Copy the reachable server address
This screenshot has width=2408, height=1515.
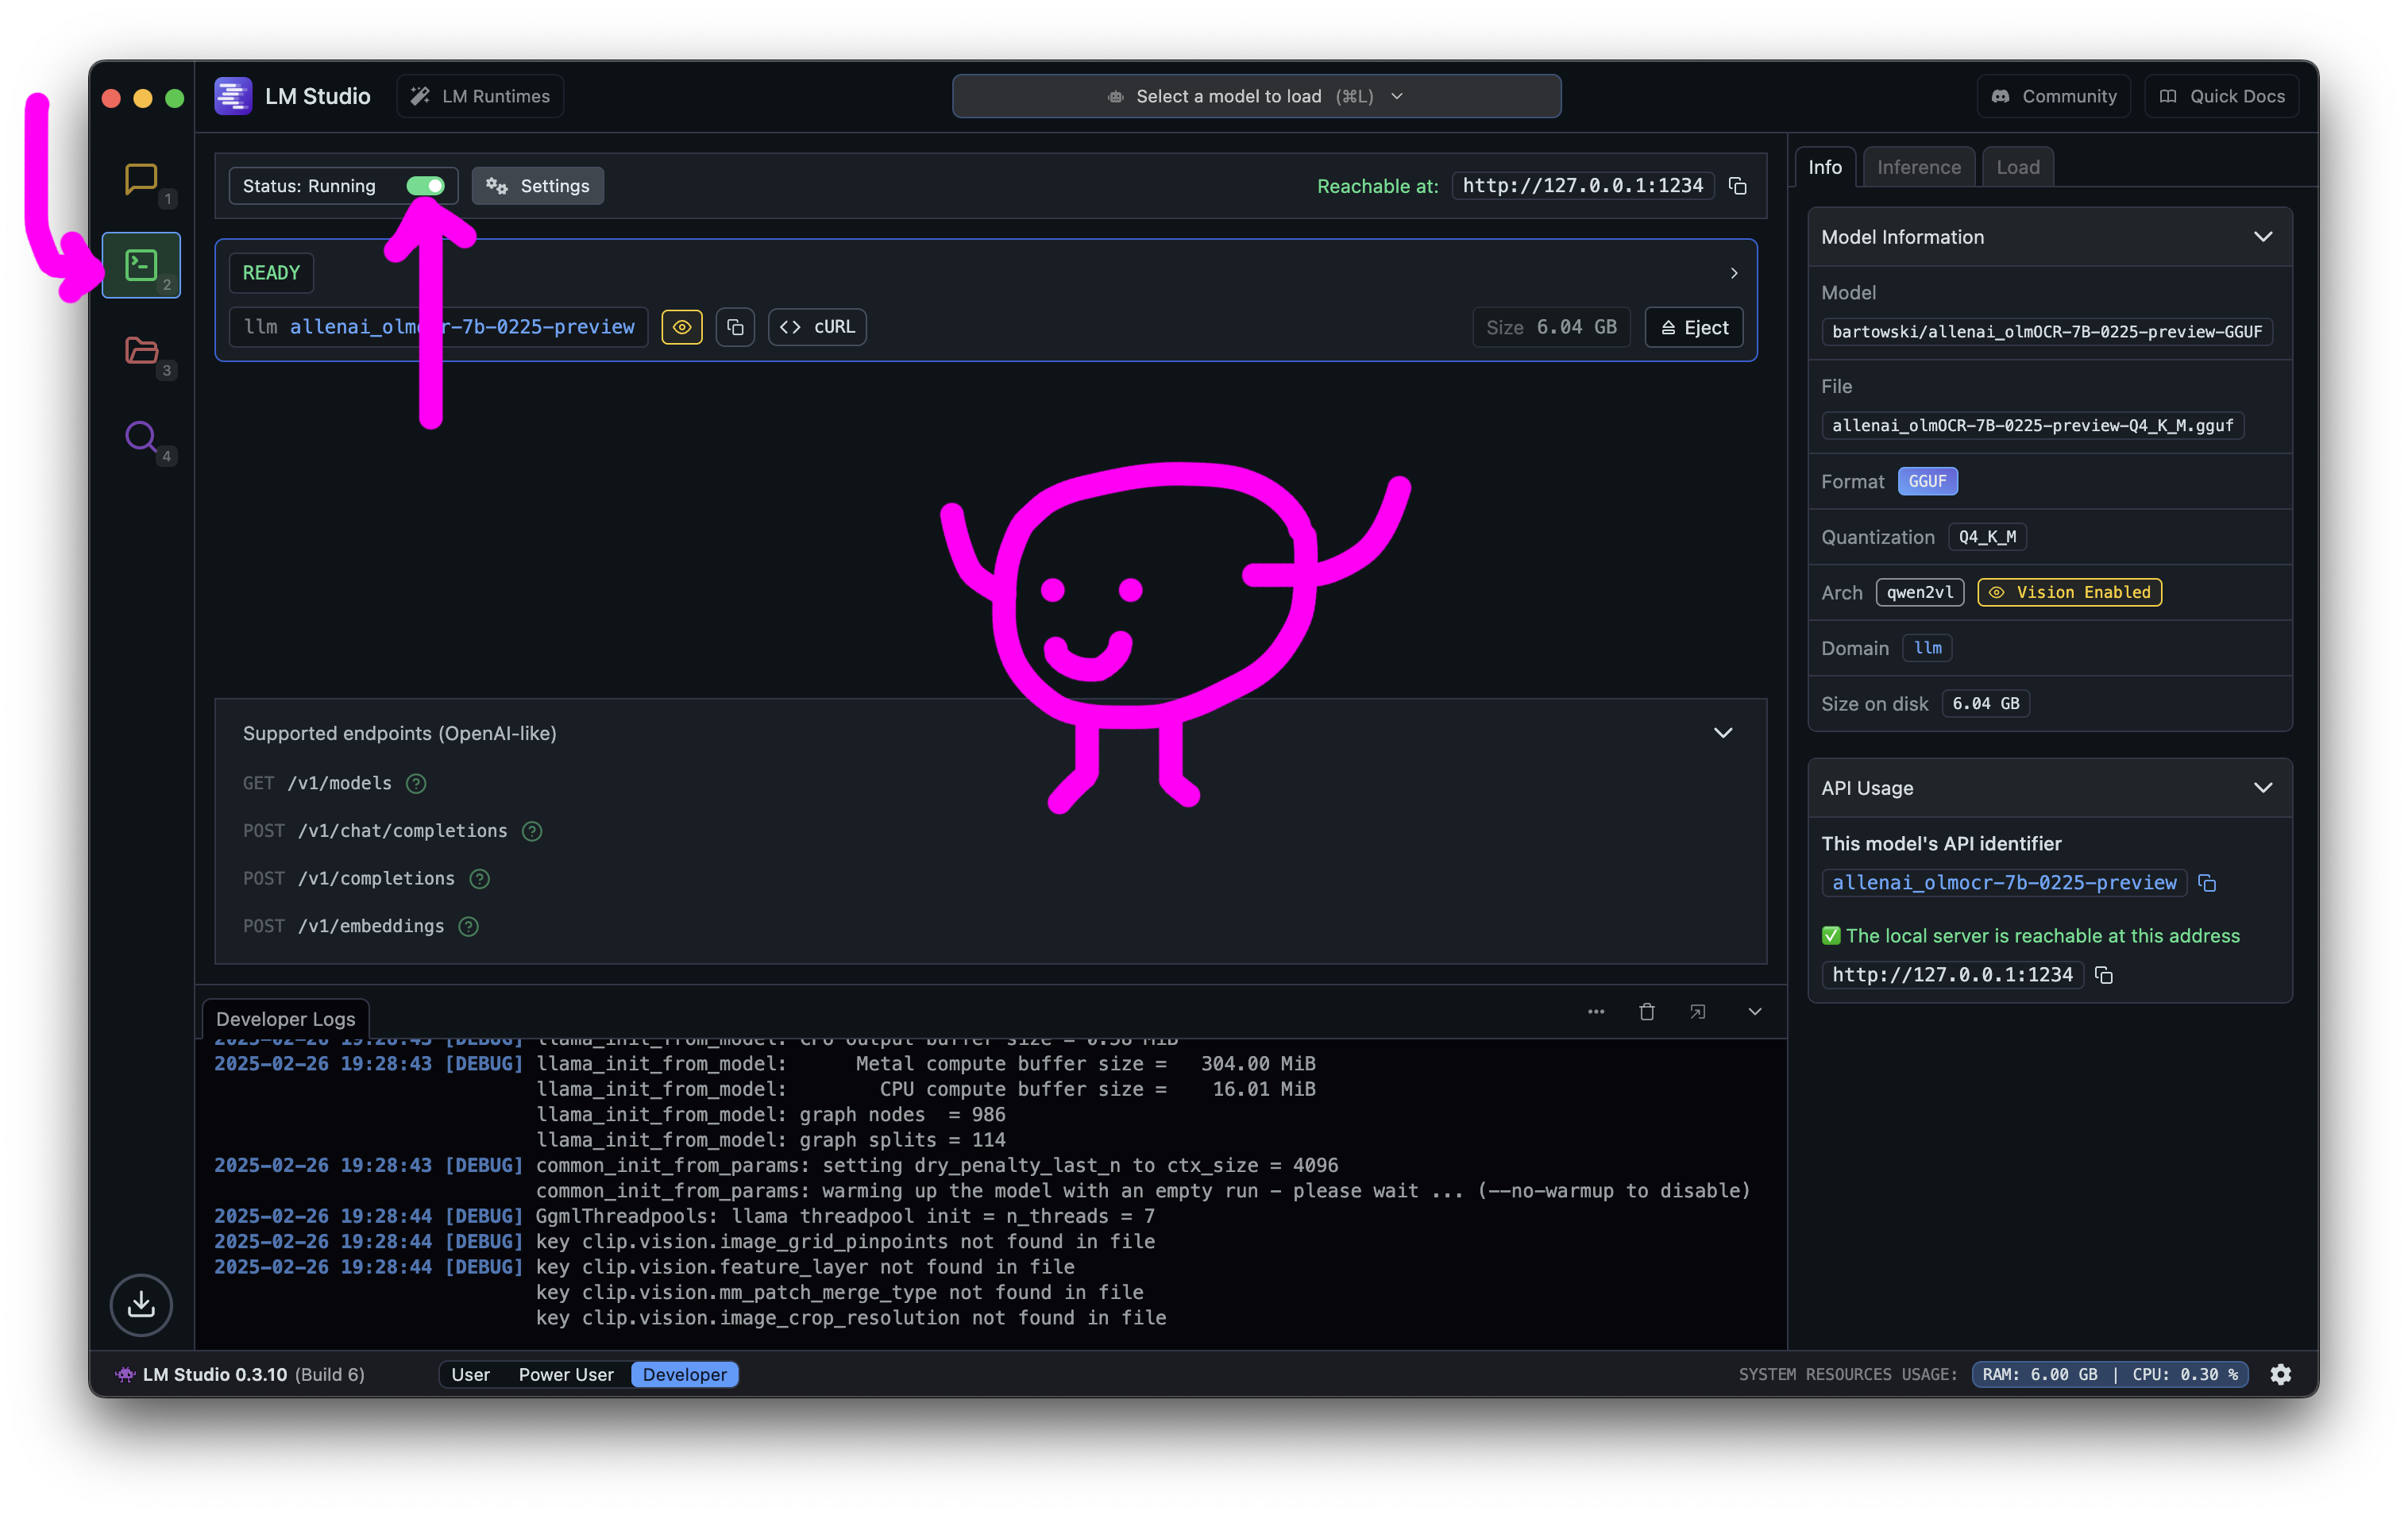(1737, 186)
